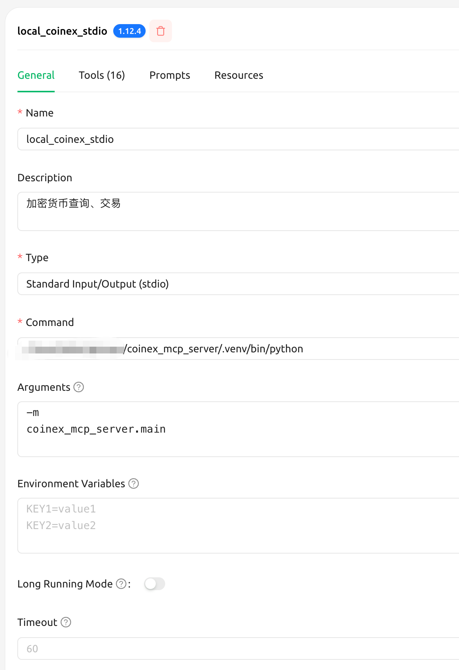The image size is (459, 670).
Task: Click the server title local_coinex_stdio
Action: click(x=62, y=31)
